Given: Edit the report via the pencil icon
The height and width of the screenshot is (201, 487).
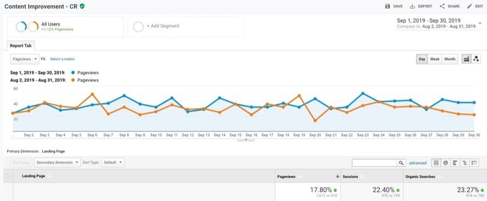Looking at the screenshot, I should 469,6.
